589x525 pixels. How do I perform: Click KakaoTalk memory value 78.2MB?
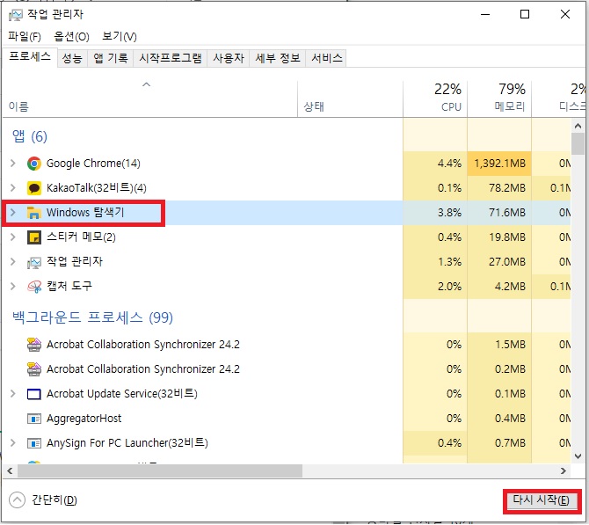click(x=507, y=188)
